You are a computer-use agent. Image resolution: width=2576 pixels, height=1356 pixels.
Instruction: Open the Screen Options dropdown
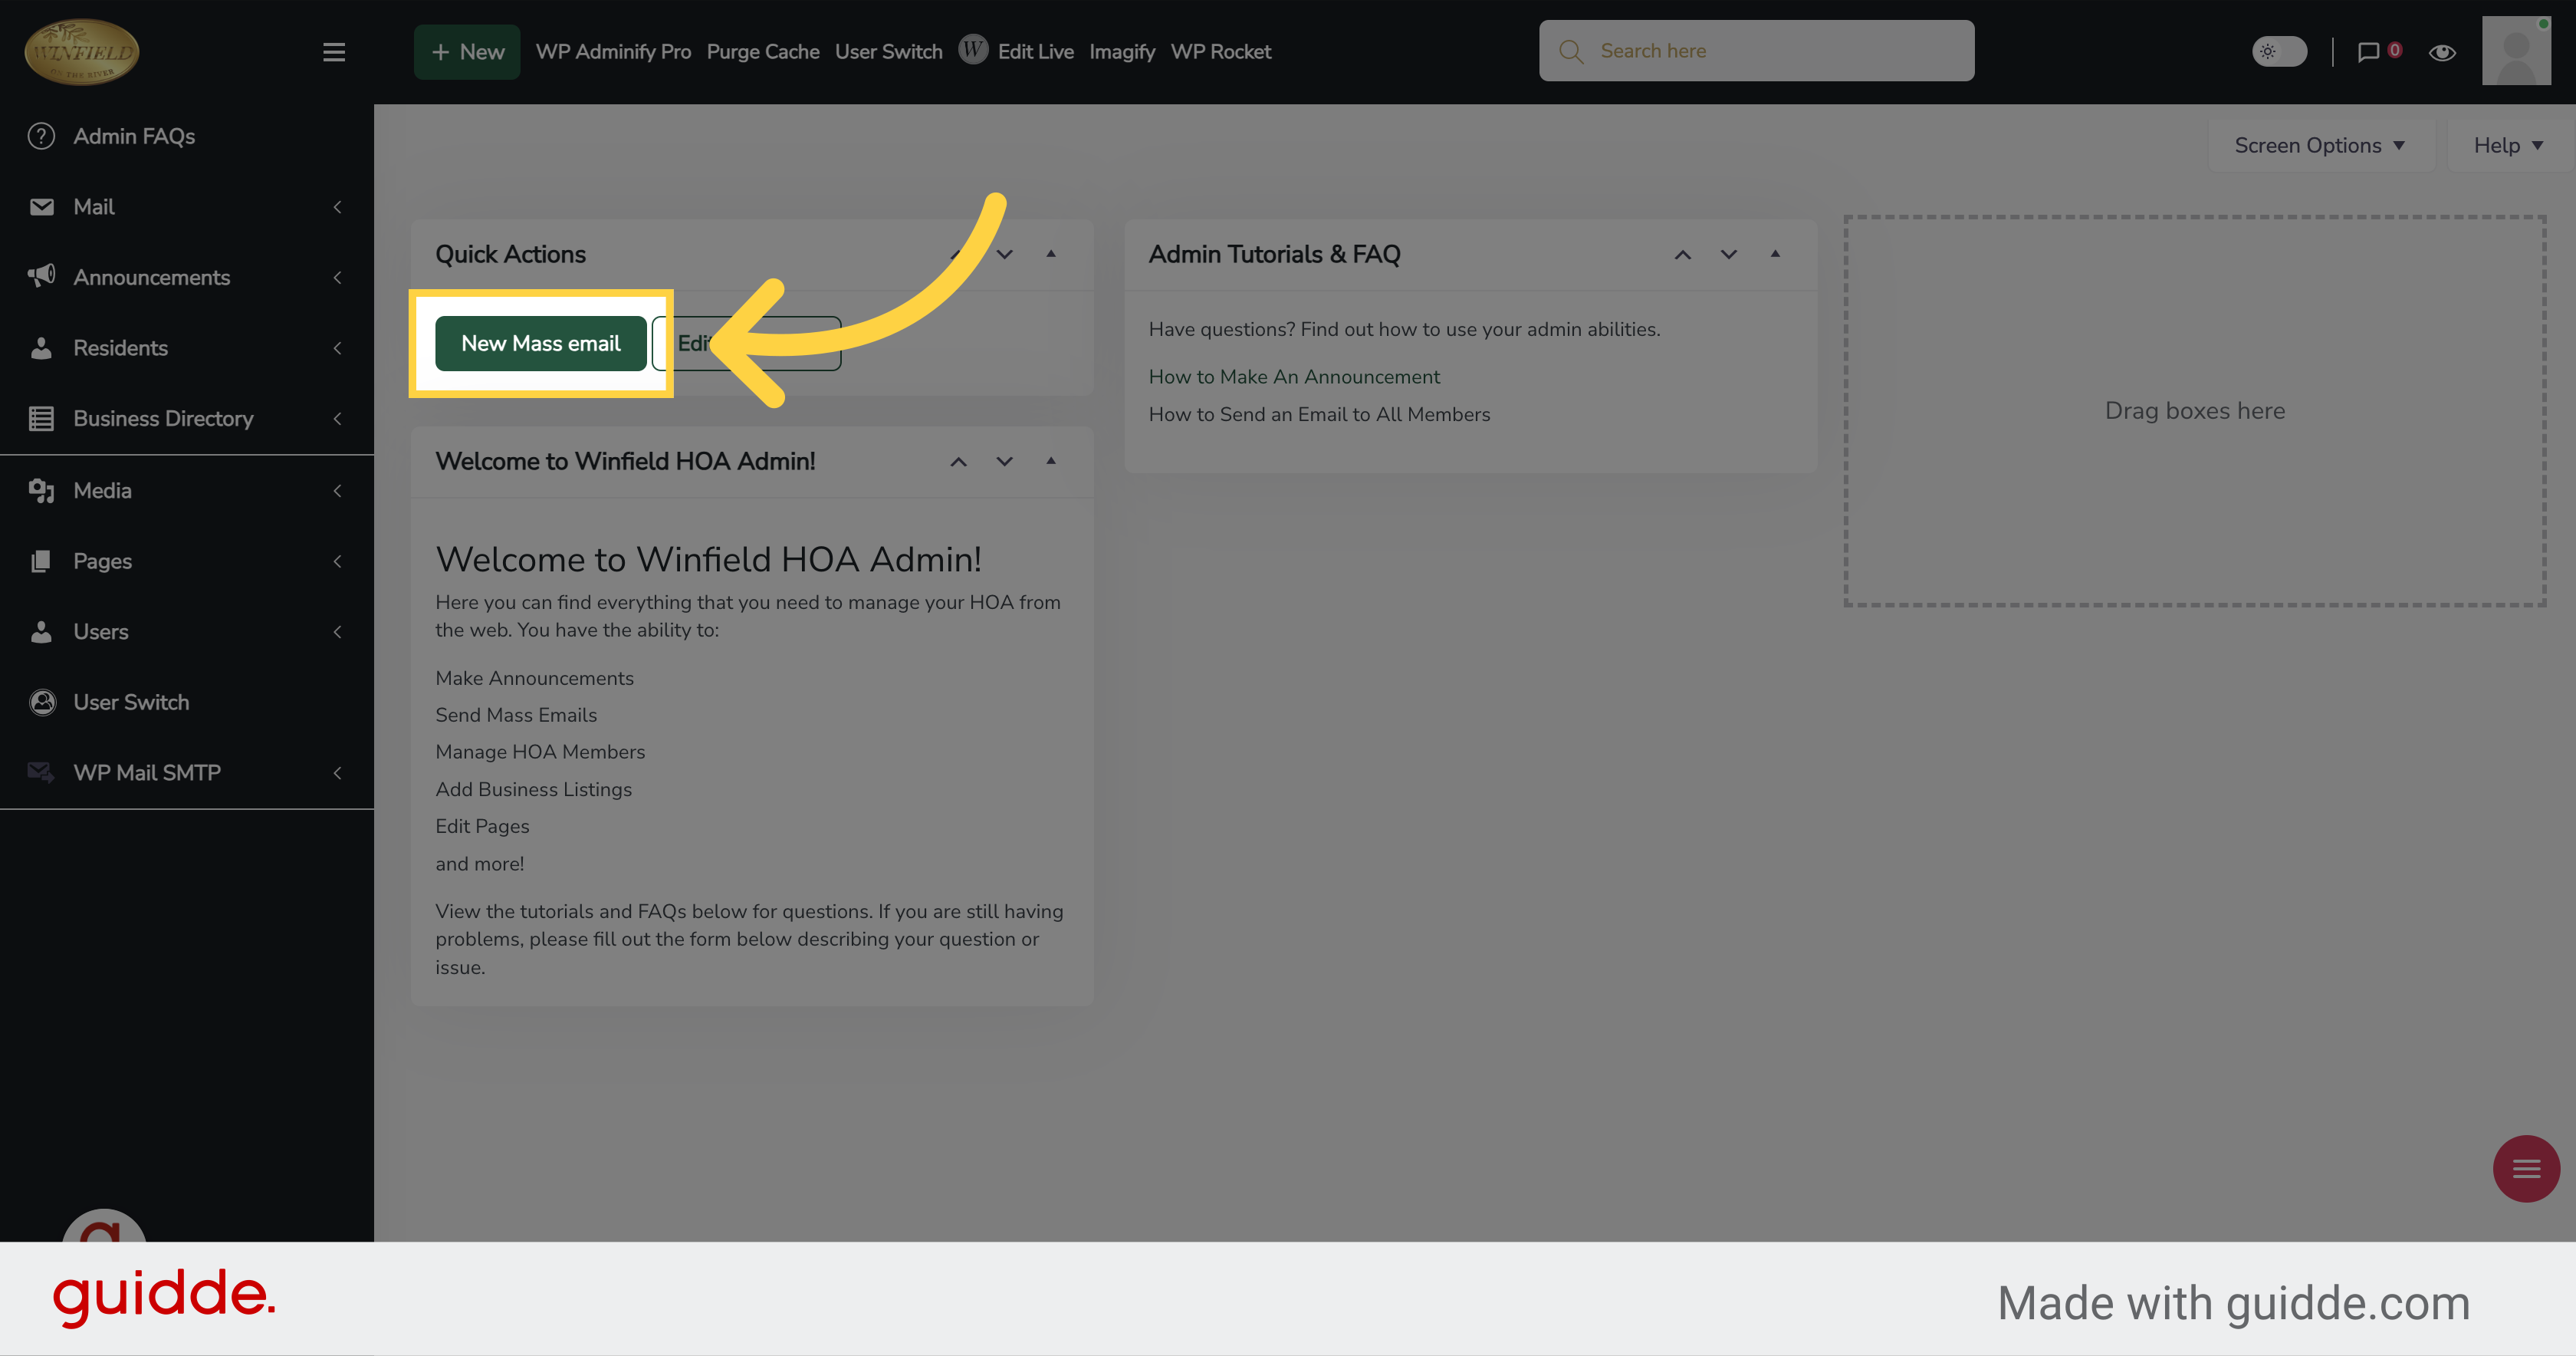tap(2319, 146)
